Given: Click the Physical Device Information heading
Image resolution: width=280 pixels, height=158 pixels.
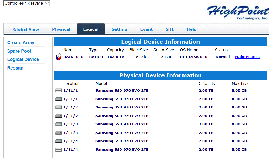Looking at the screenshot, I should pos(161,75).
